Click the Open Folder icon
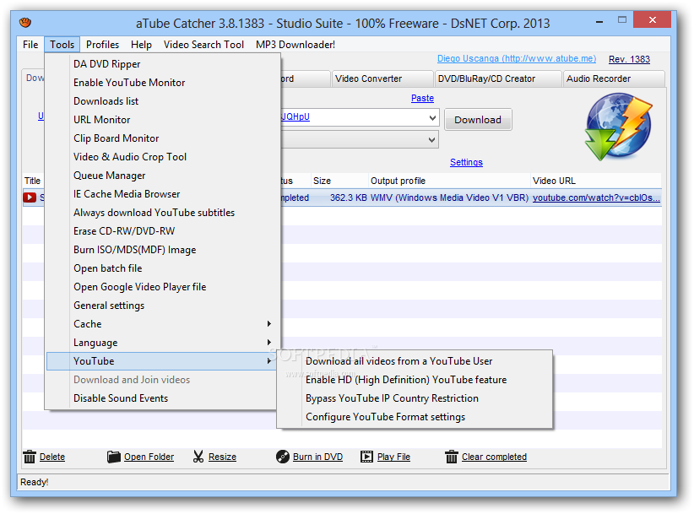This screenshot has width=694, height=514. (x=114, y=457)
